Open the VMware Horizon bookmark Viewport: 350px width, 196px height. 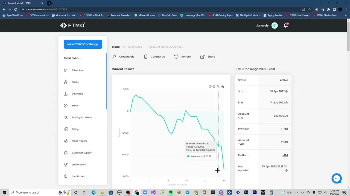pos(145,15)
